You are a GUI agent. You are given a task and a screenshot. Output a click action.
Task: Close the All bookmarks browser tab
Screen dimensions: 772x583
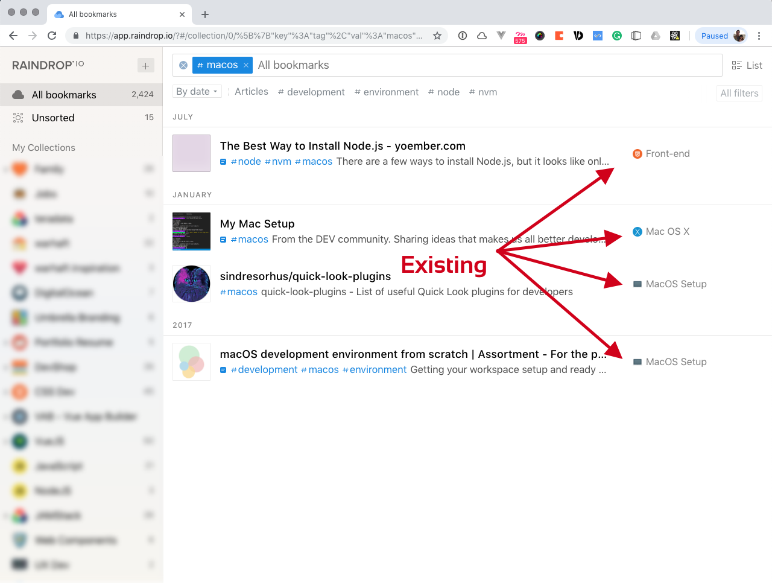(x=182, y=14)
